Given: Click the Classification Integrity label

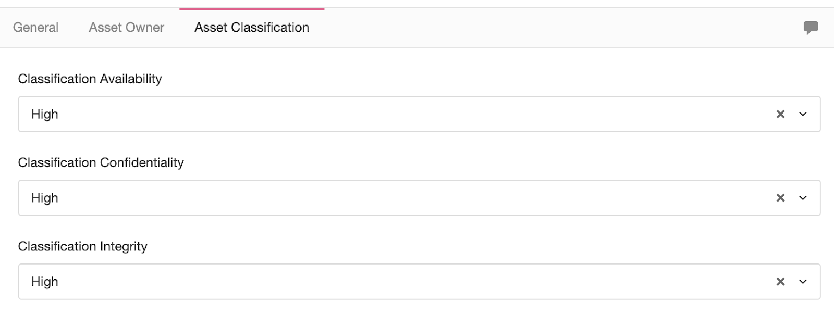Looking at the screenshot, I should pyautogui.click(x=82, y=246).
